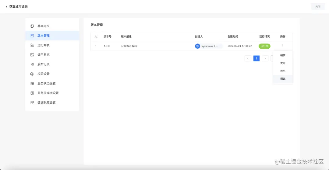Go to previous page arrow

(248, 58)
